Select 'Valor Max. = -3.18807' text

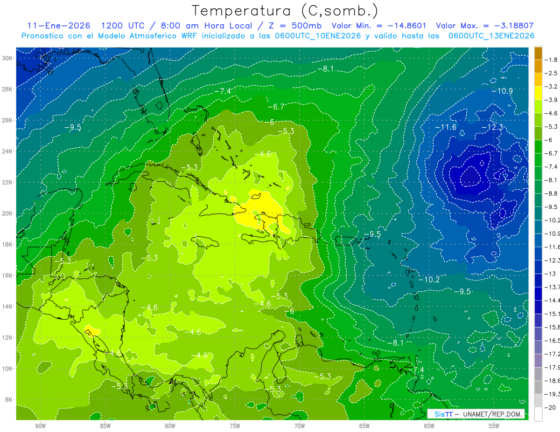pyautogui.click(x=484, y=26)
